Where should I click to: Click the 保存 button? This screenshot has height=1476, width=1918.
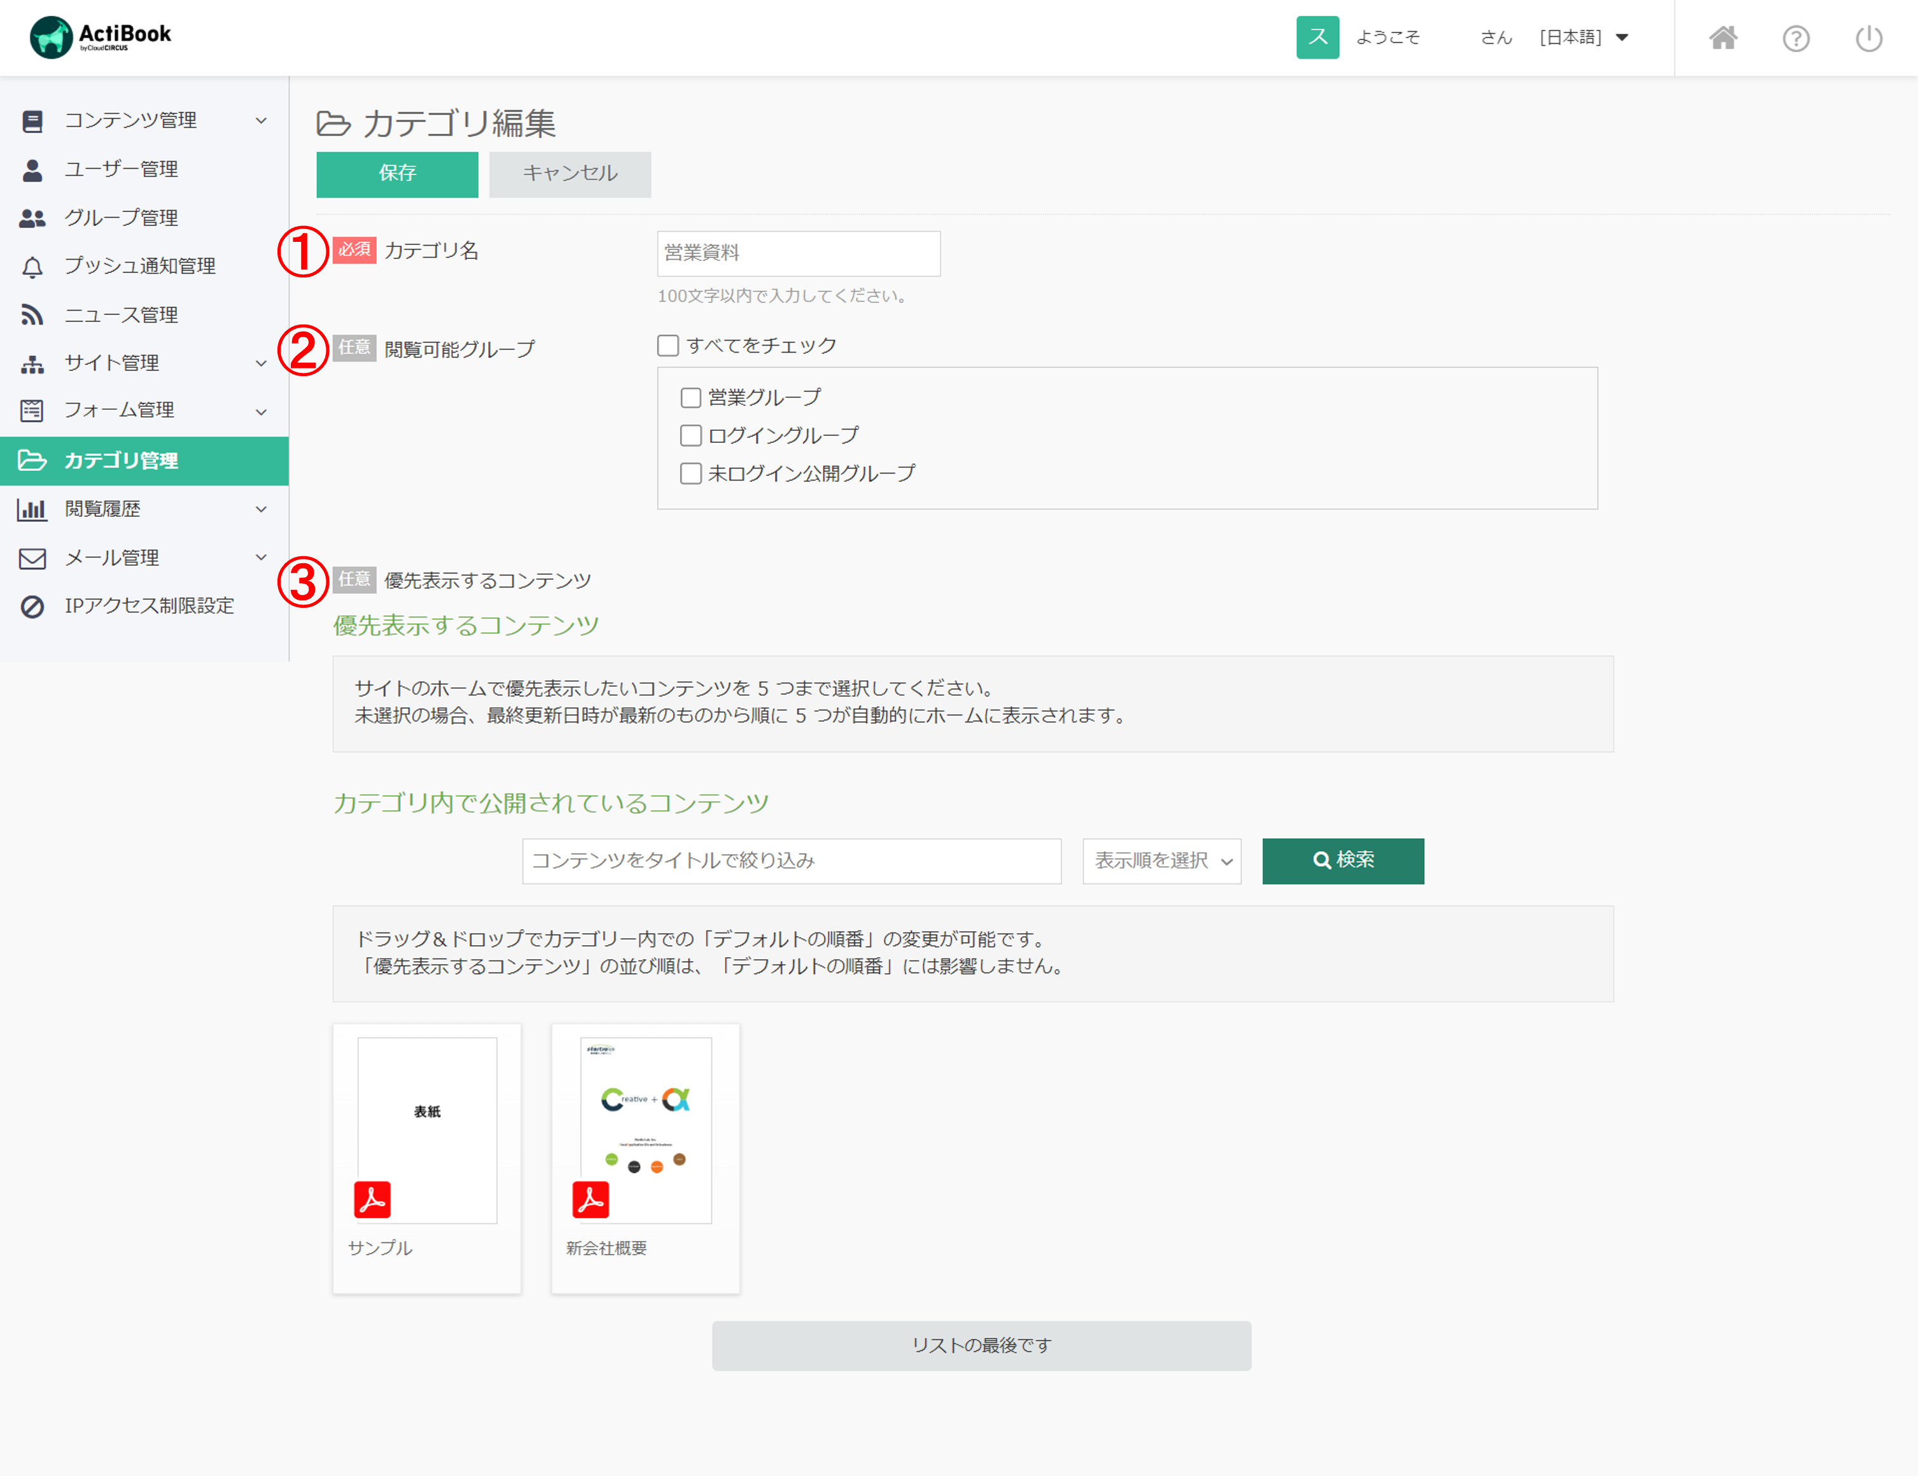[397, 174]
